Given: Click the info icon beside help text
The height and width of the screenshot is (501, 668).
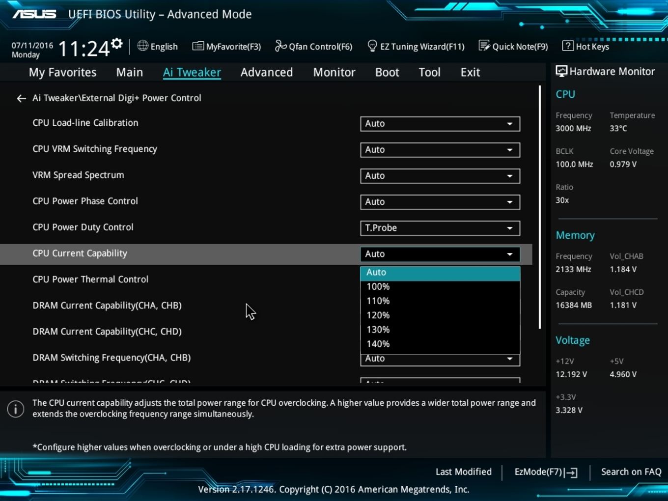Looking at the screenshot, I should pos(16,409).
